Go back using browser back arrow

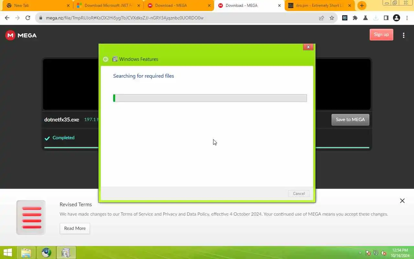[7, 18]
